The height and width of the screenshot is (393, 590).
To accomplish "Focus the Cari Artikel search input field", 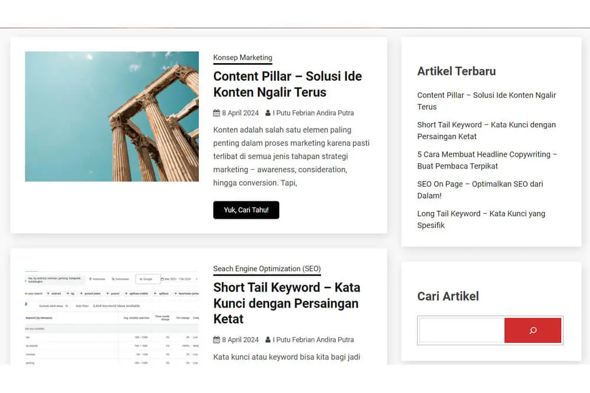I will (462, 331).
